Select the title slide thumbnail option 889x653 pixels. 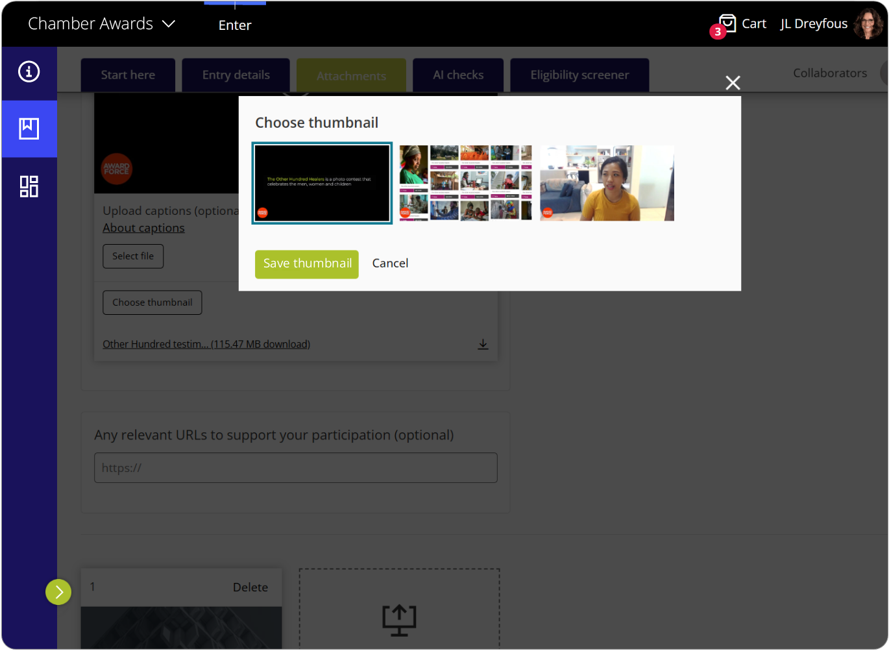(x=321, y=182)
